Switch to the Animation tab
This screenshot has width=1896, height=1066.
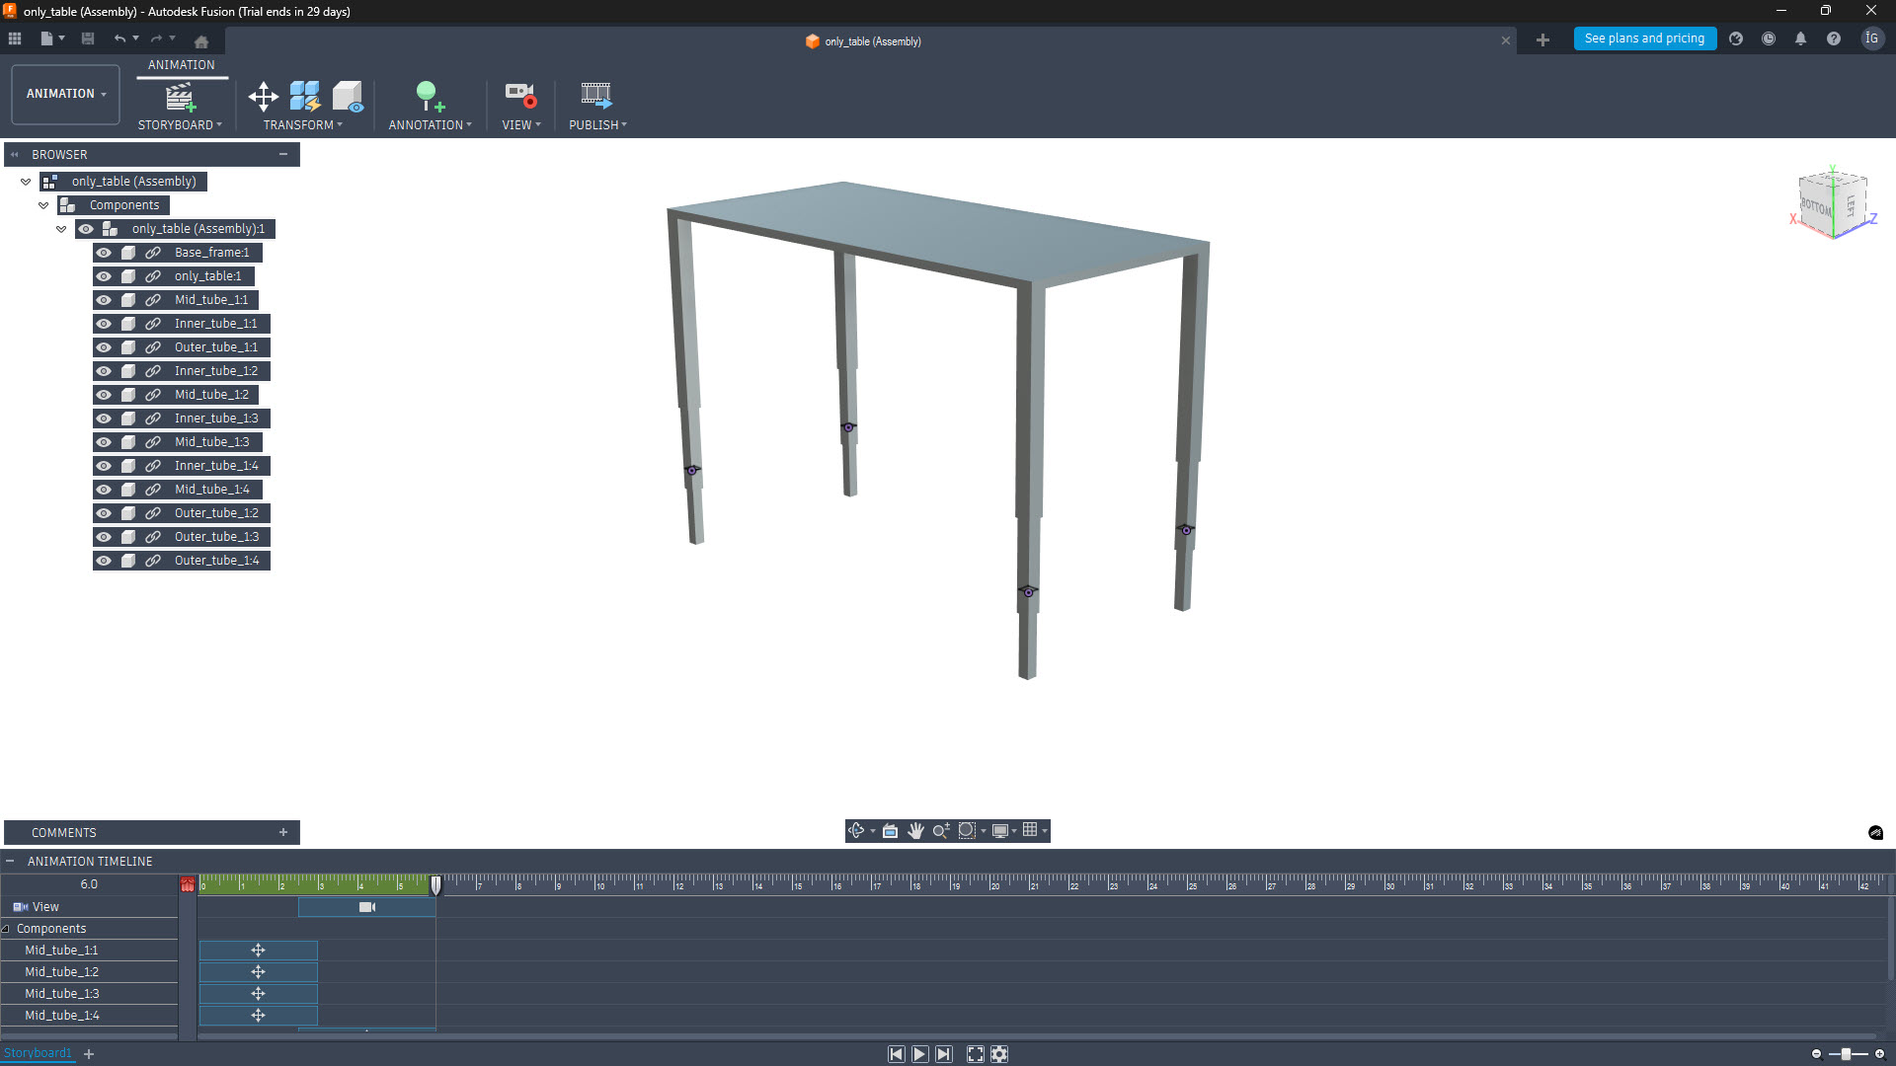[x=182, y=65]
